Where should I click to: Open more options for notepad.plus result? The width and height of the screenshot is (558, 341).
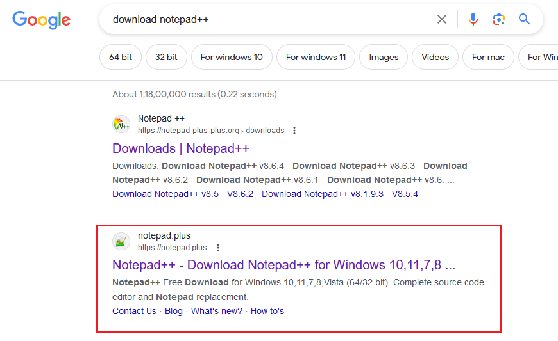218,248
